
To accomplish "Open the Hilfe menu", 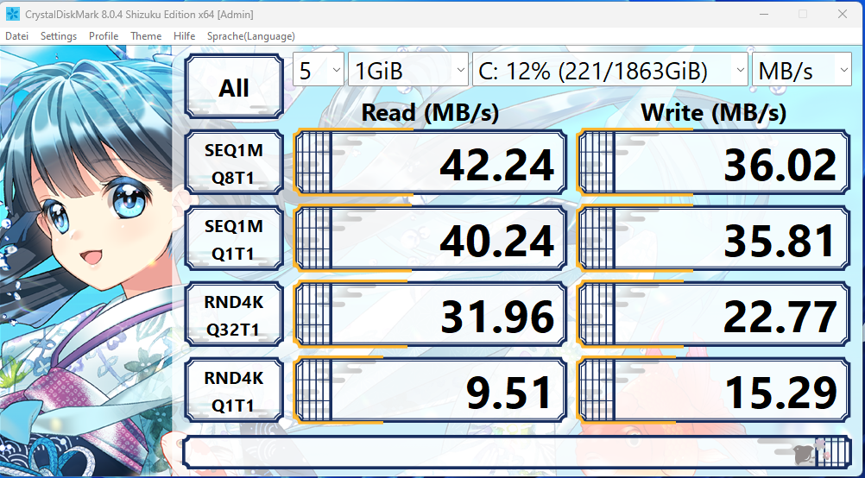I will [184, 36].
